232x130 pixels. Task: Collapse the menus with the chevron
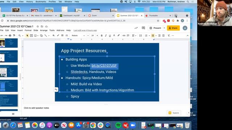tap(187, 35)
